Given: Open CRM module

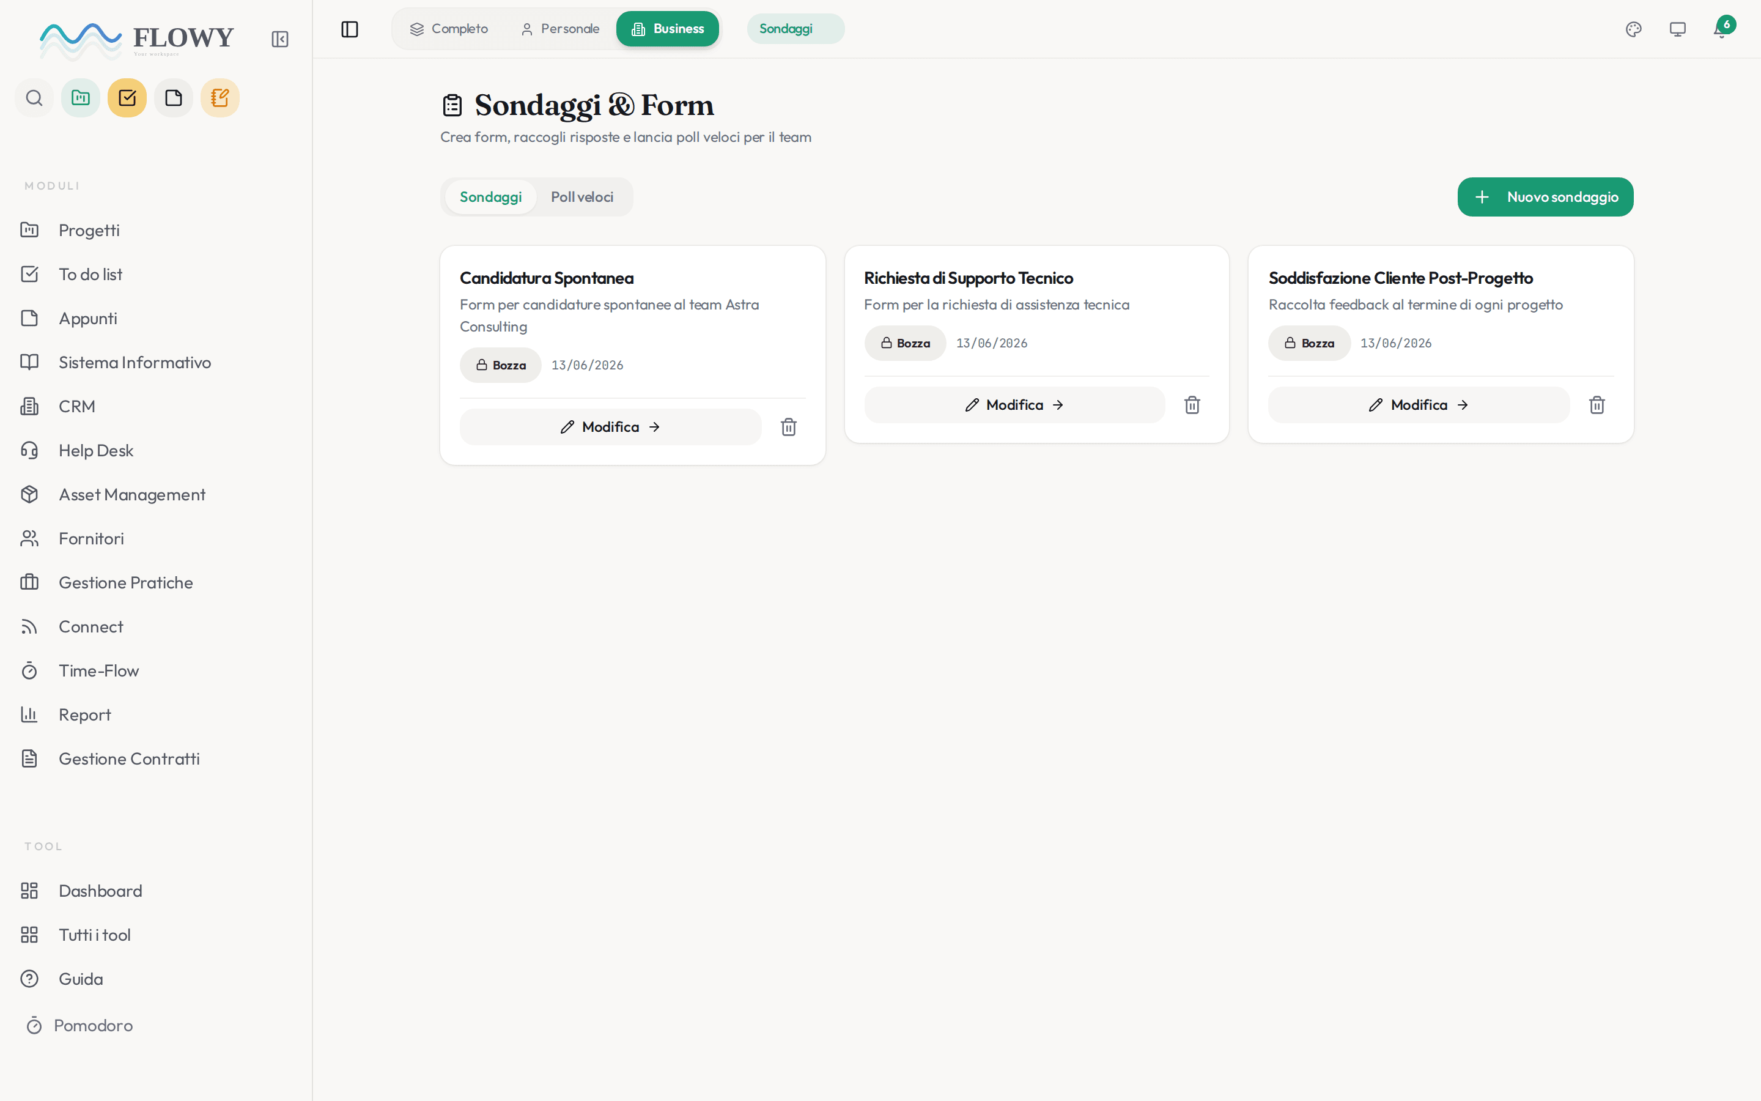Looking at the screenshot, I should pyautogui.click(x=156, y=406).
